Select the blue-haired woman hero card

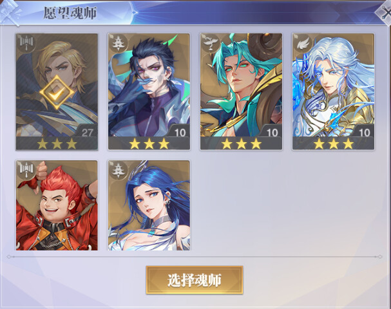tap(149, 205)
